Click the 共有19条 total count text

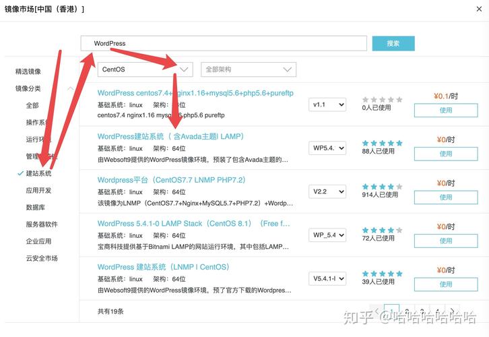pos(110,311)
